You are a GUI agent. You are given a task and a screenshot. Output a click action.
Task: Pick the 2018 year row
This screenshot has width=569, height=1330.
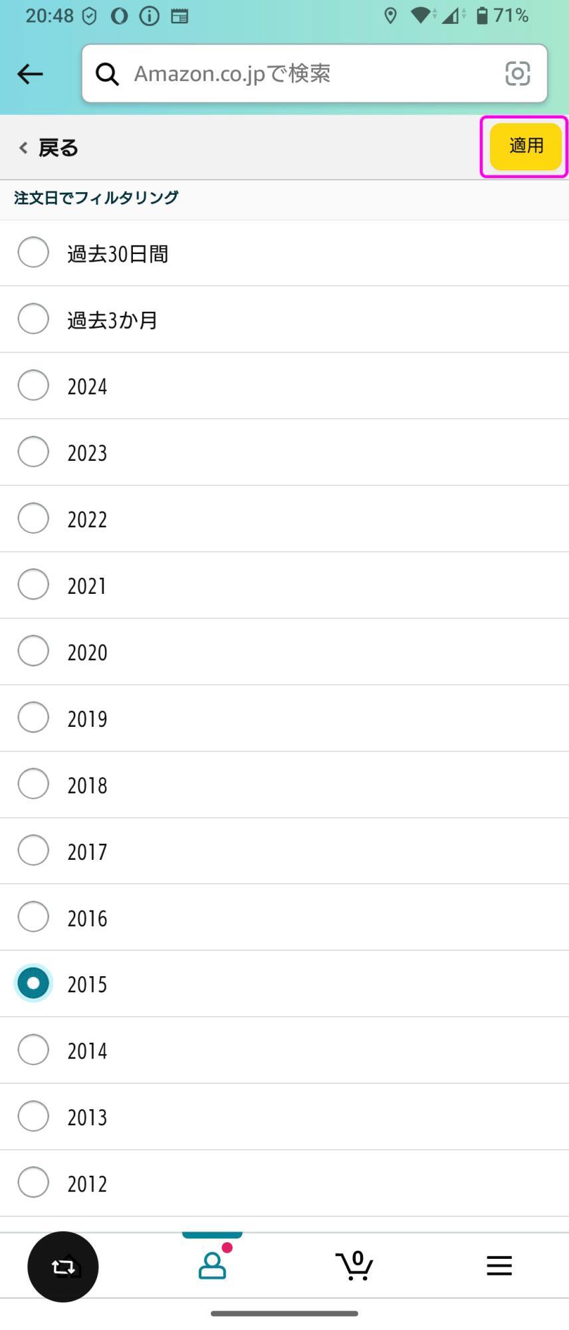[x=284, y=785]
